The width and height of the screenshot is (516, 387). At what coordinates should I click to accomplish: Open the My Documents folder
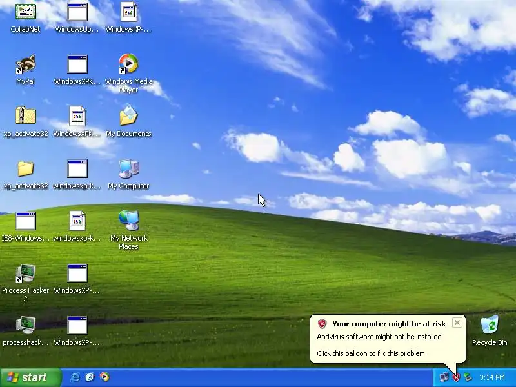pos(128,115)
